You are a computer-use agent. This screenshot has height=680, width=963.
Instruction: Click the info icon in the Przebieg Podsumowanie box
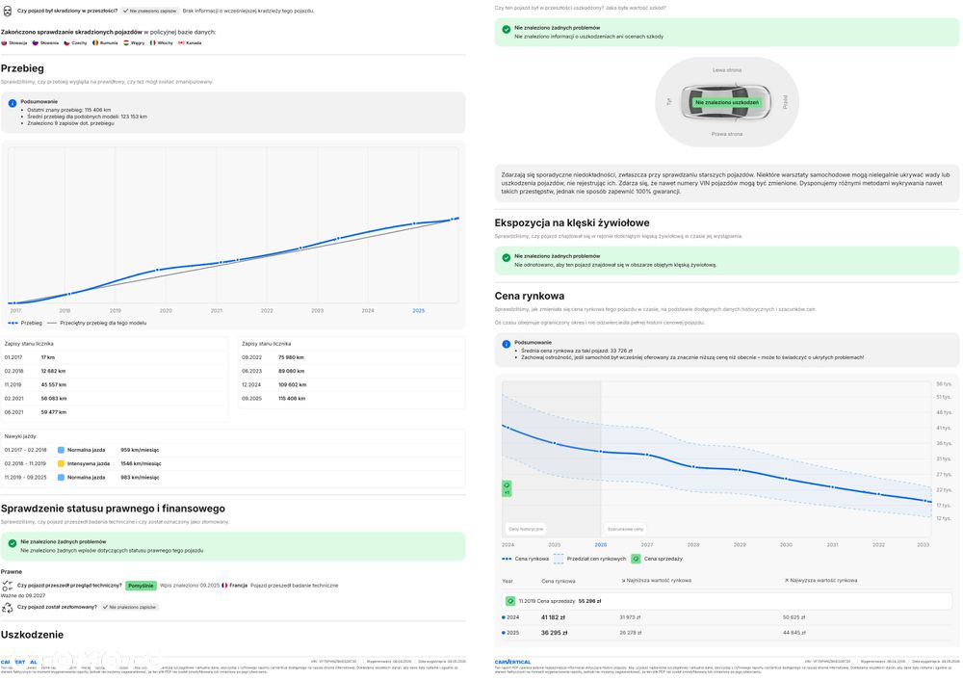pyautogui.click(x=13, y=103)
